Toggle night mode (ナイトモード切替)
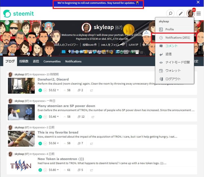Image resolution: width=204 pixels, height=177 pixels. tap(177, 62)
